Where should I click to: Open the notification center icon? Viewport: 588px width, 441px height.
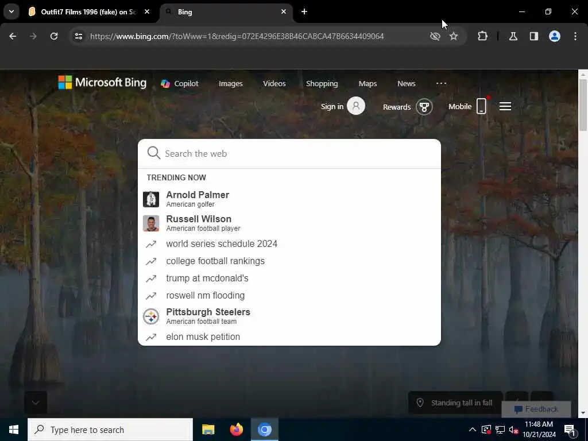(x=570, y=431)
